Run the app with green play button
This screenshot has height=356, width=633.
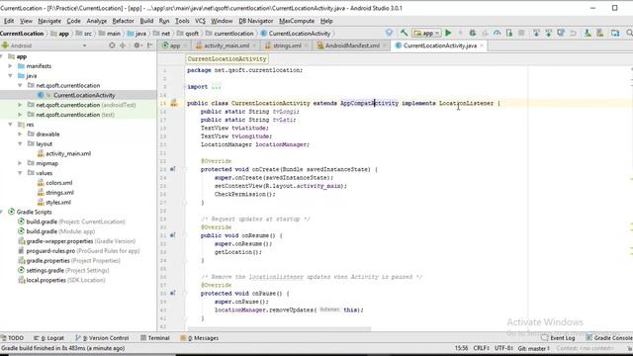point(448,33)
